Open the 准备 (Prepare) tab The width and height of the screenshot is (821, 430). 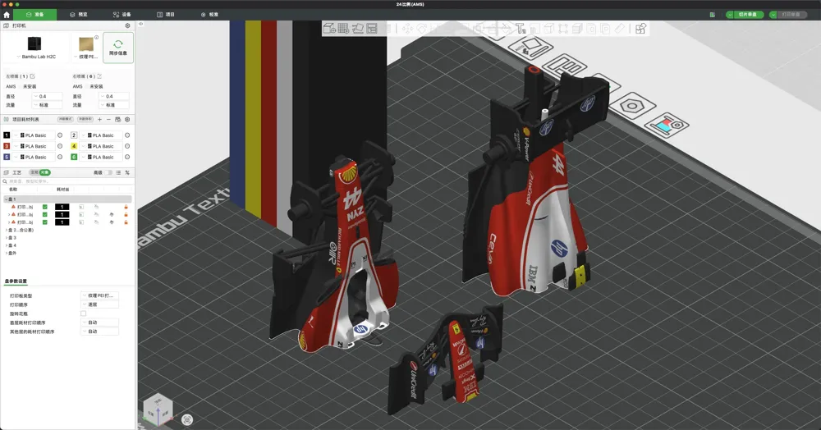[35, 15]
